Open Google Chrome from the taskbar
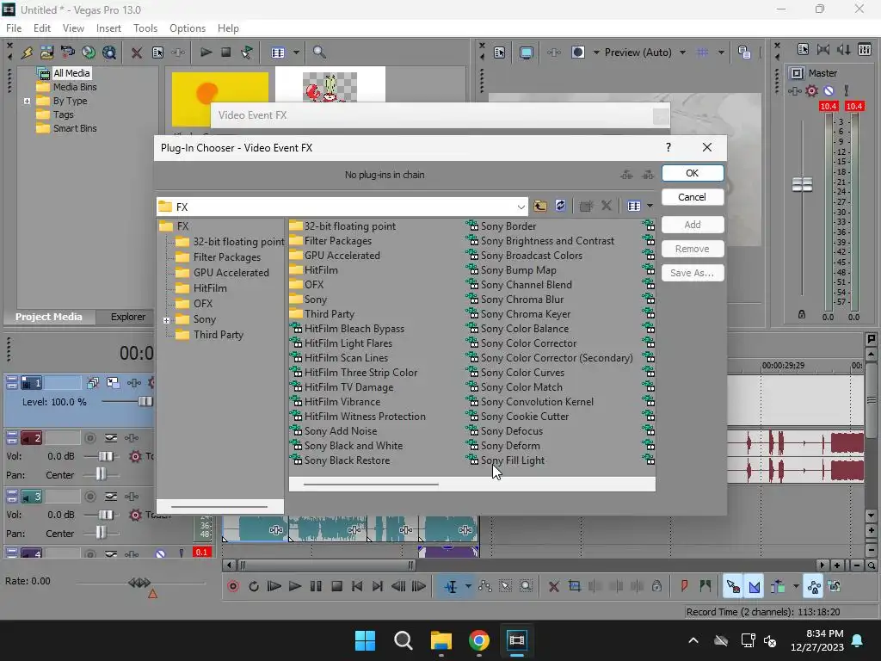This screenshot has height=661, width=881. [478, 640]
